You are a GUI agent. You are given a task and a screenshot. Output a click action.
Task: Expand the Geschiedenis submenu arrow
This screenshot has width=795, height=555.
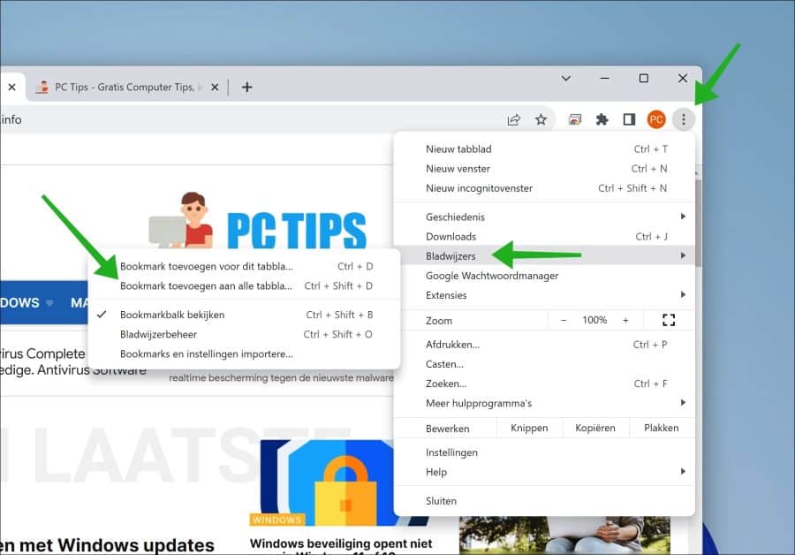click(x=683, y=217)
